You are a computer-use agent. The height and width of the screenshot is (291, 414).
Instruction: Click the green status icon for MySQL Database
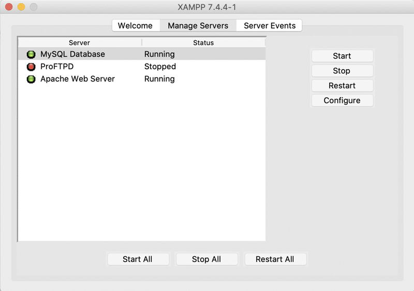point(31,54)
